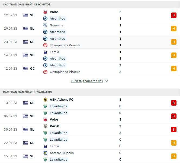Click the red B result badge for 12.02.23

(174, 15)
